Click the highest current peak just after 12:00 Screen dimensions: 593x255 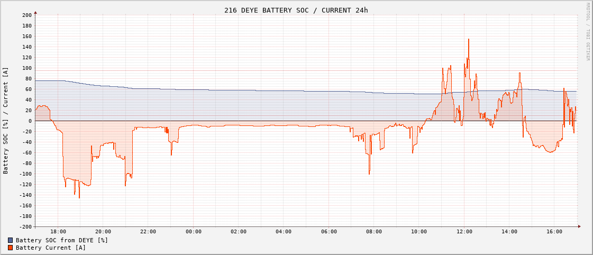[468, 40]
